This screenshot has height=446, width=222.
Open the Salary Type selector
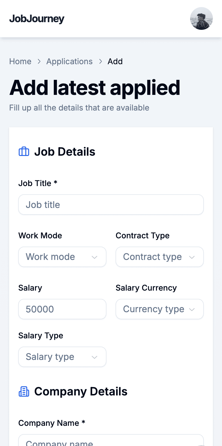pyautogui.click(x=62, y=357)
